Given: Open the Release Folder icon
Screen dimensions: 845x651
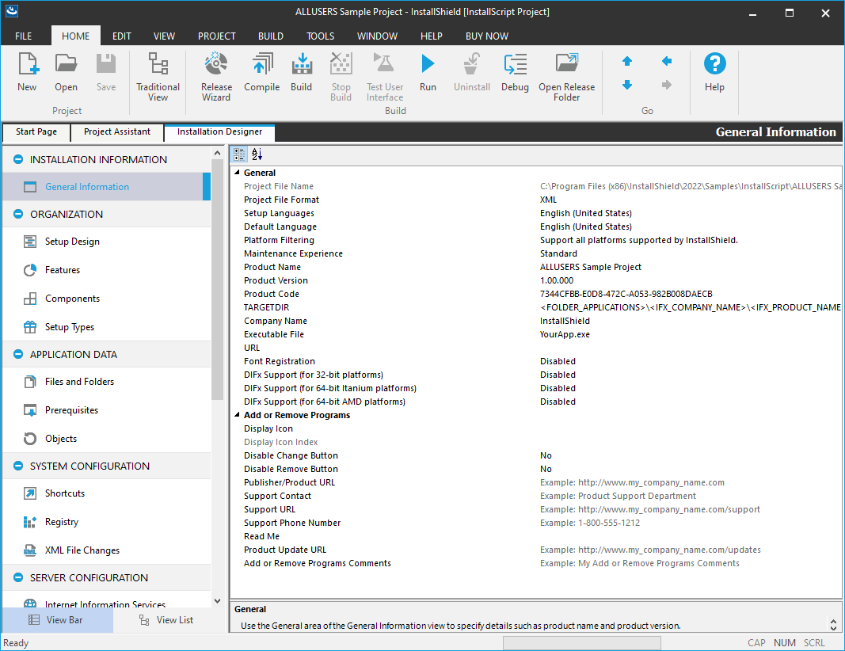Looking at the screenshot, I should 566,75.
